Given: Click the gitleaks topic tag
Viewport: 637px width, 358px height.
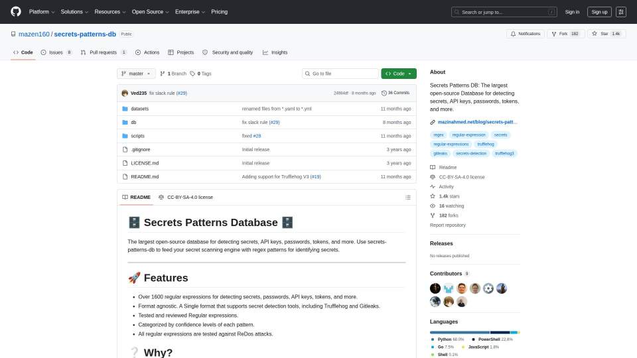Looking at the screenshot, I should point(441,153).
